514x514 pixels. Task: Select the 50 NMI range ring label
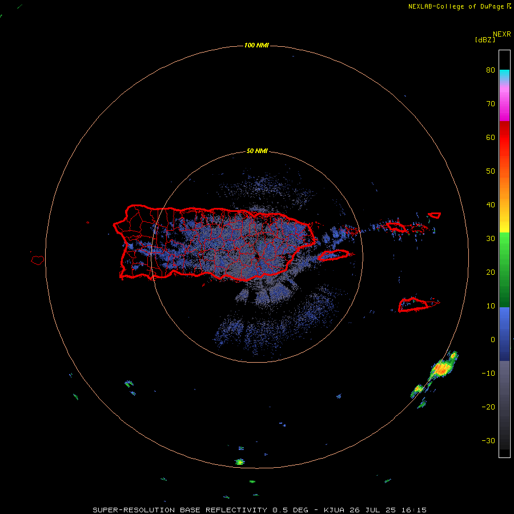click(x=257, y=151)
